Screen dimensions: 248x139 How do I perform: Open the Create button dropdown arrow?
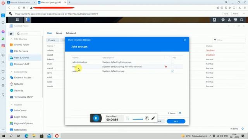pyautogui.click(x=58, y=40)
